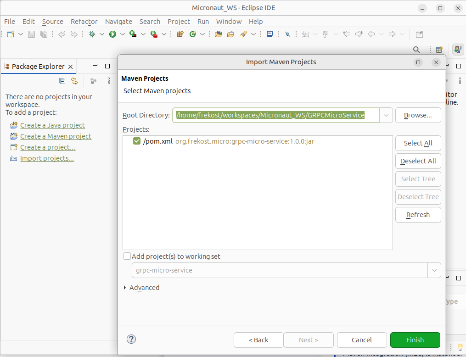The image size is (466, 357).
Task: Maximize the Package Explorer view
Action: (x=107, y=66)
